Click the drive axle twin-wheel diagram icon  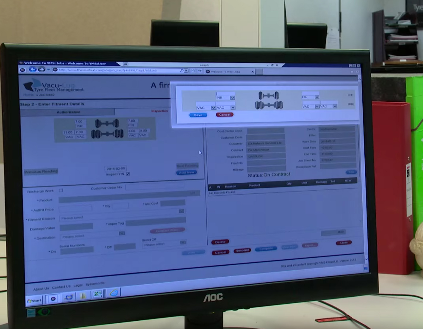point(269,105)
